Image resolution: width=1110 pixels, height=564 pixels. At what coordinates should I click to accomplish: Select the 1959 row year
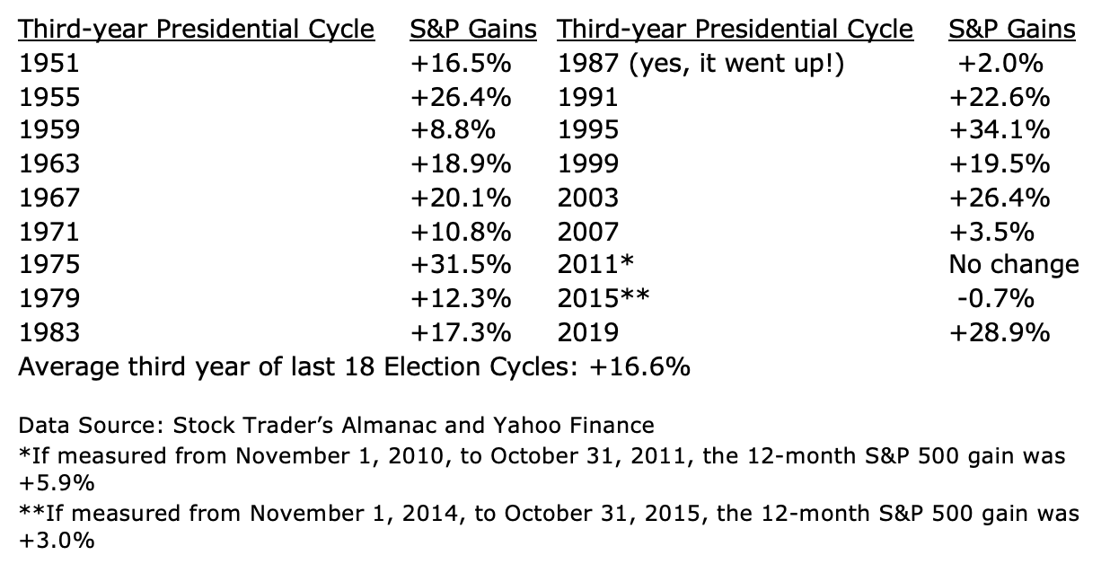[49, 130]
